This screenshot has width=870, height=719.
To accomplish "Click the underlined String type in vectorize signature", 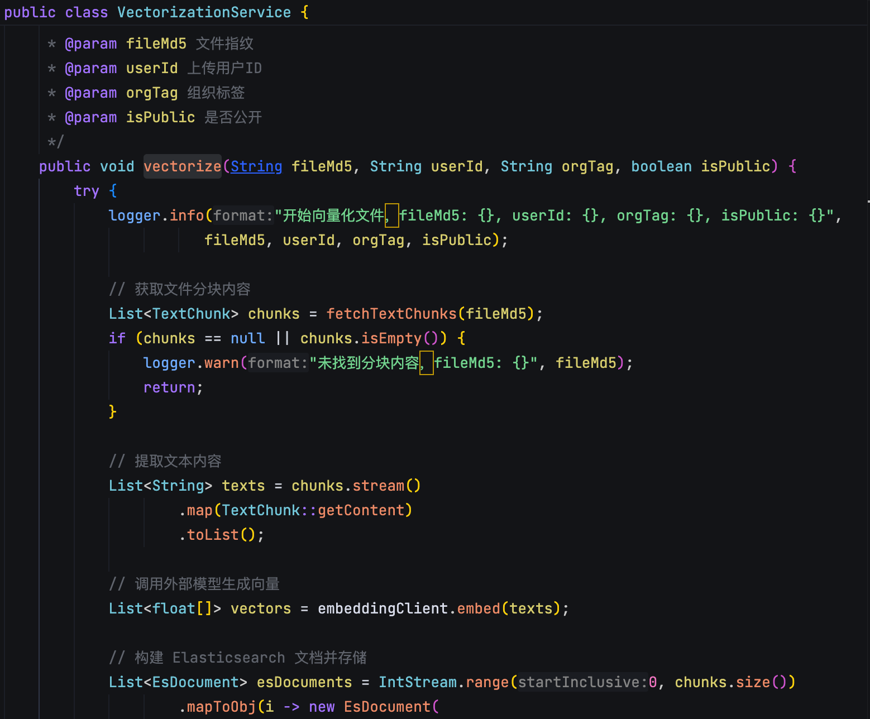I will [x=256, y=166].
